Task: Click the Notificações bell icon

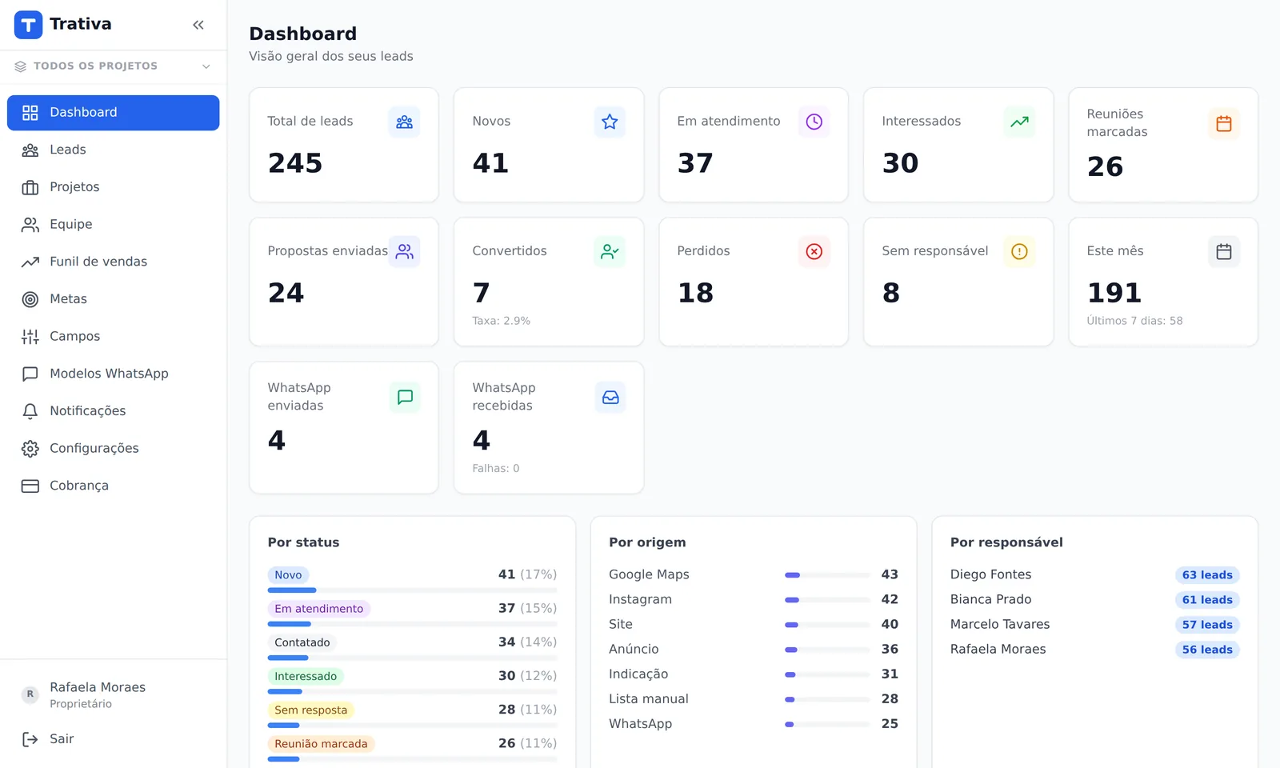Action: pos(30,411)
